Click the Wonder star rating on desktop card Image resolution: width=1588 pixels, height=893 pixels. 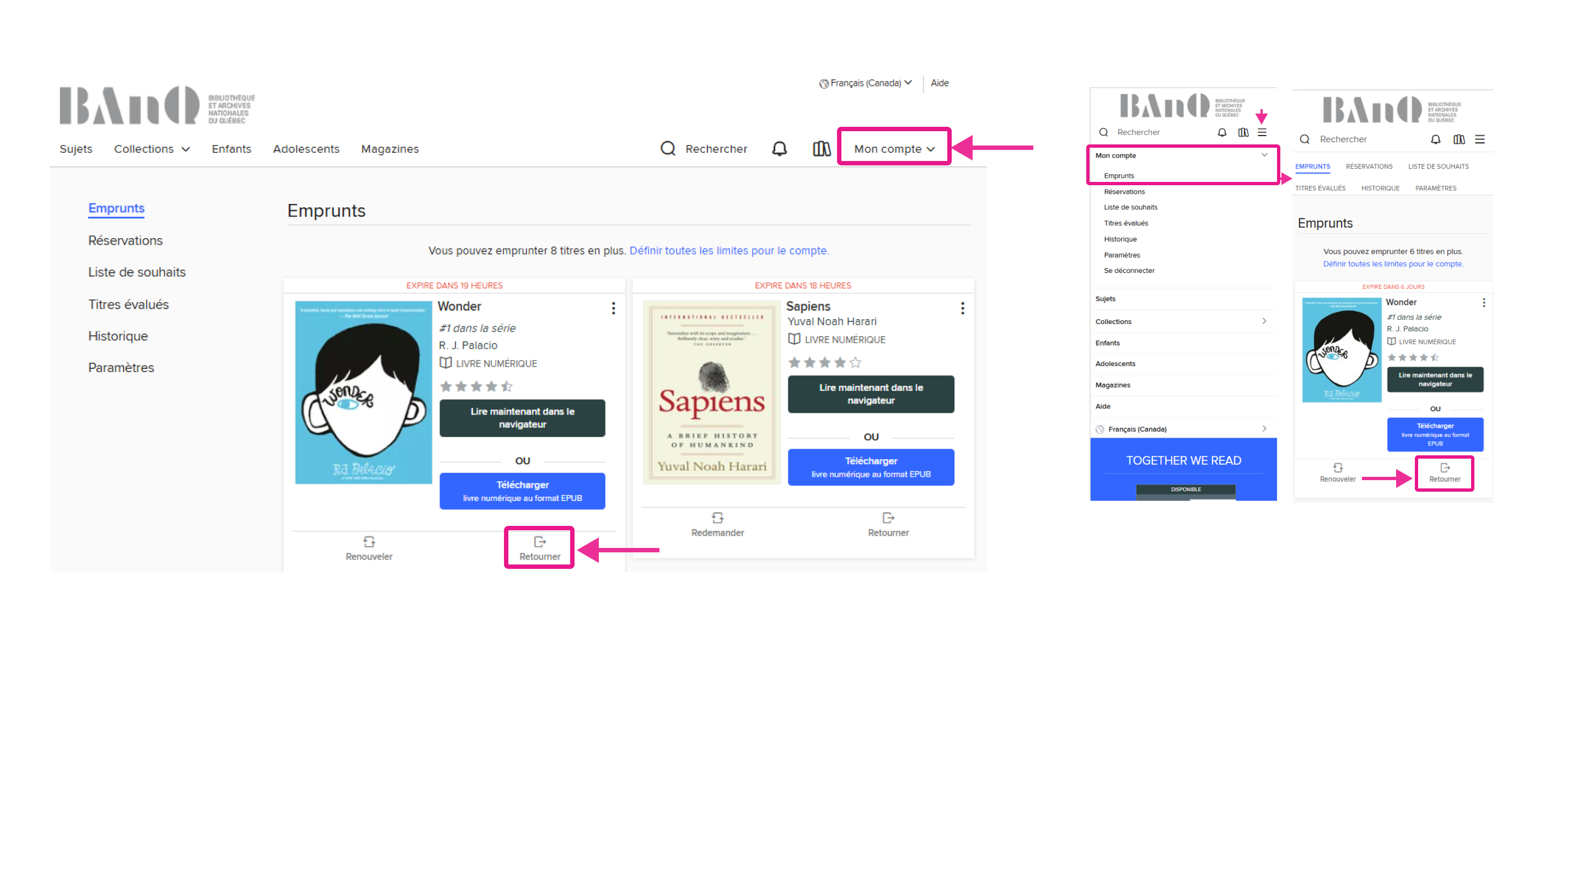tap(476, 386)
